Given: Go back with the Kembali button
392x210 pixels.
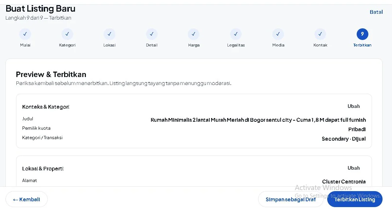Looking at the screenshot, I should point(27,199).
